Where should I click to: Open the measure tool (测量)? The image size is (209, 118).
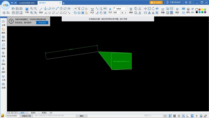pos(162,10)
